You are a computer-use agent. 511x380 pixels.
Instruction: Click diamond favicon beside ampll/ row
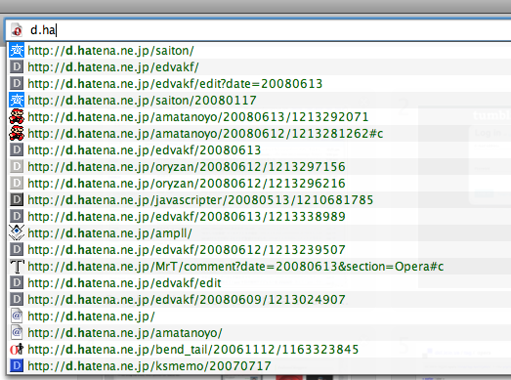coord(17,232)
